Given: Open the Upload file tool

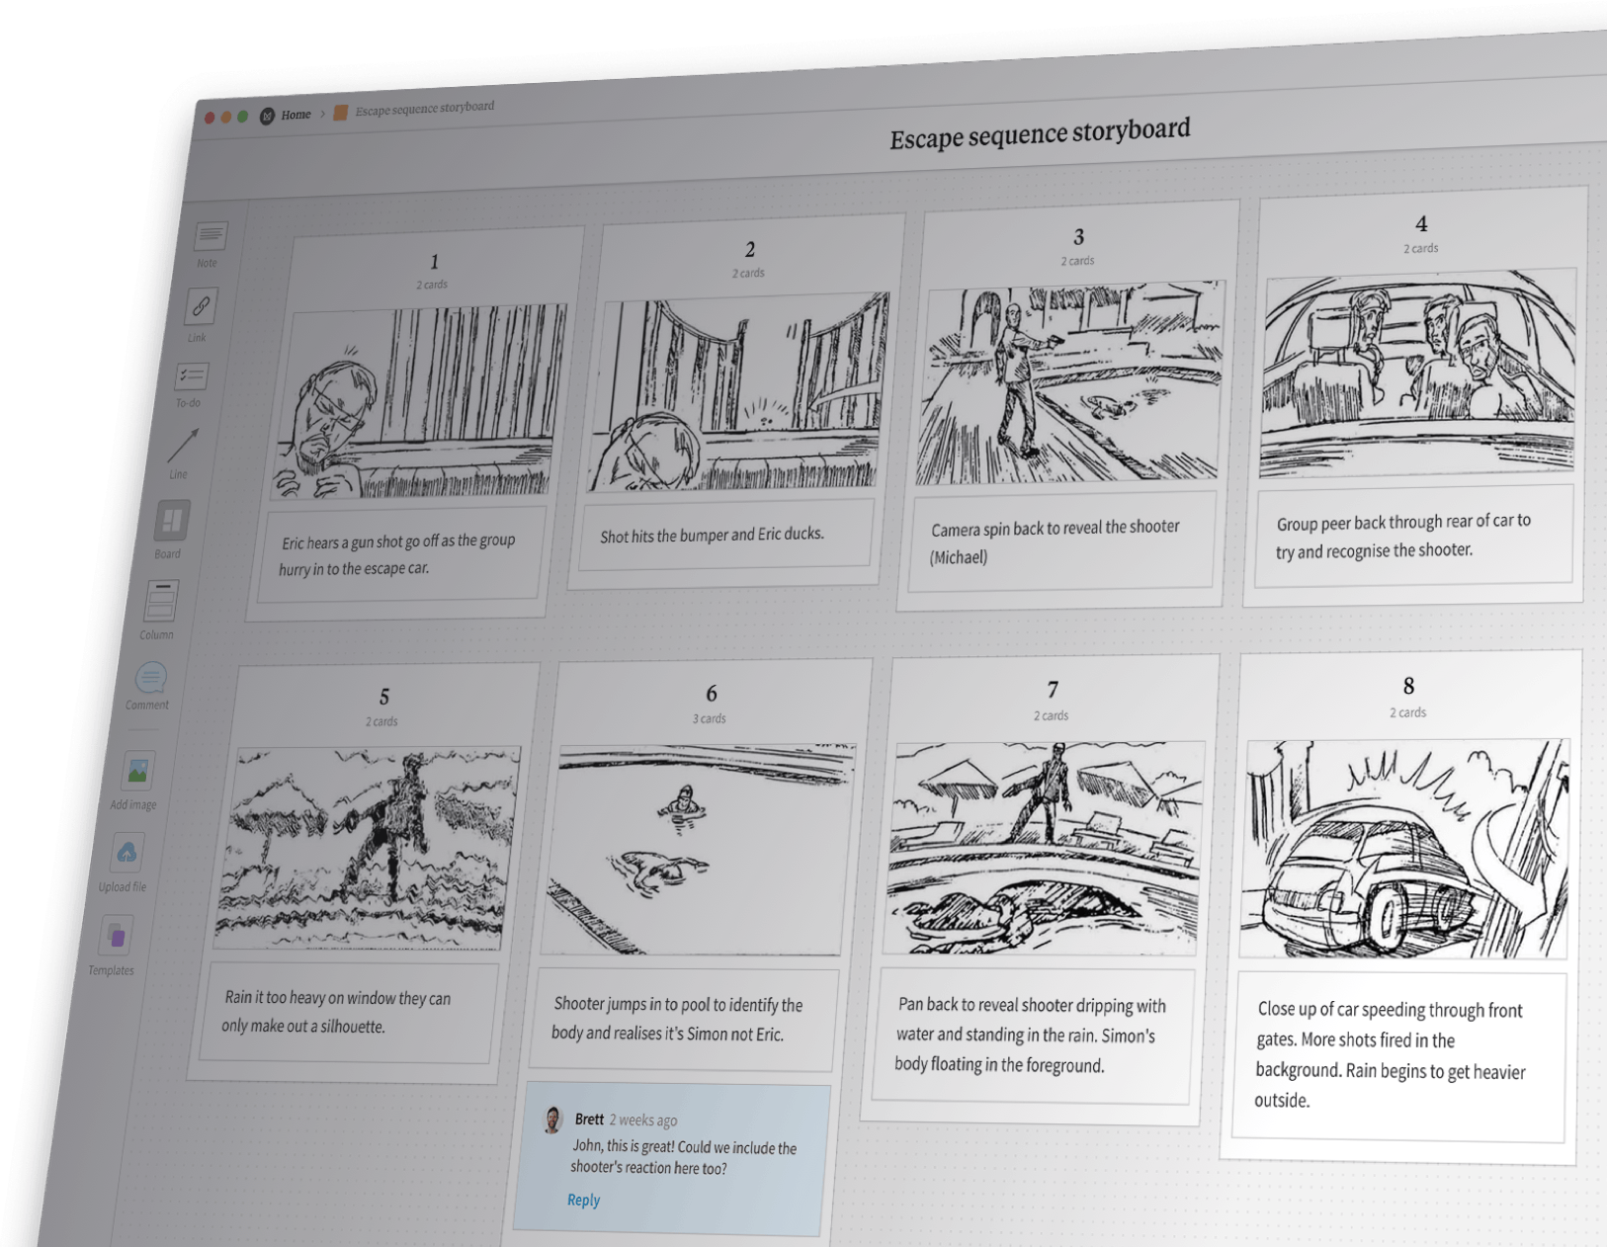Looking at the screenshot, I should point(127,852).
